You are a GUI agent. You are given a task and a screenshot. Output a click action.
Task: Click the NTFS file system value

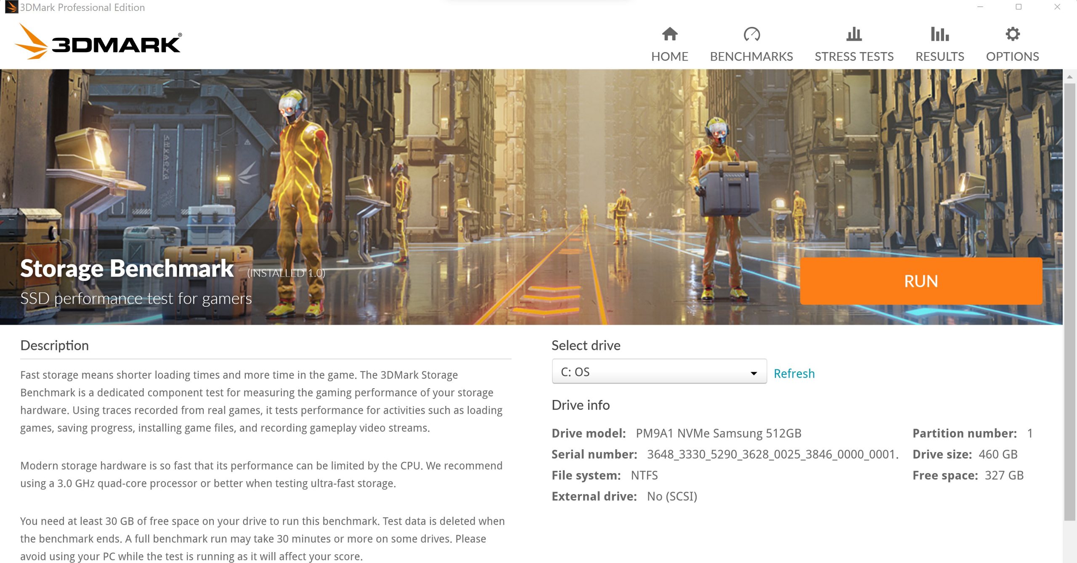pos(644,475)
